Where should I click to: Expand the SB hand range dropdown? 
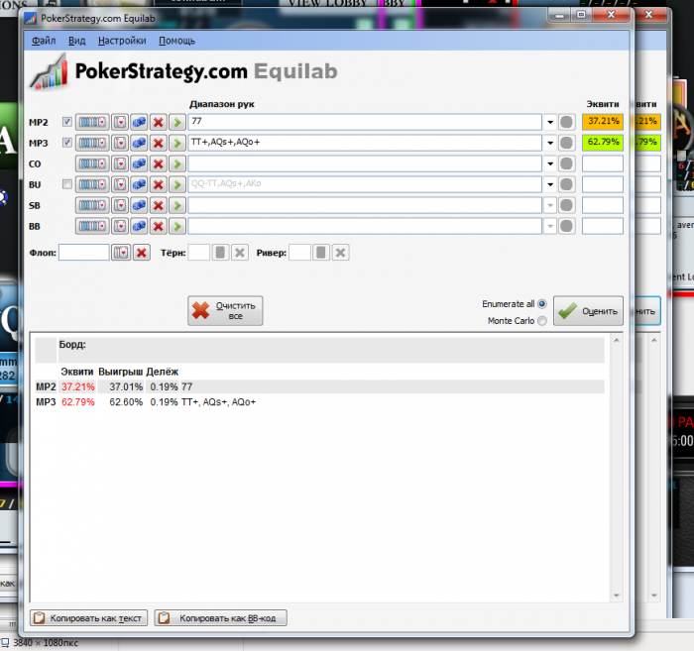coord(550,205)
